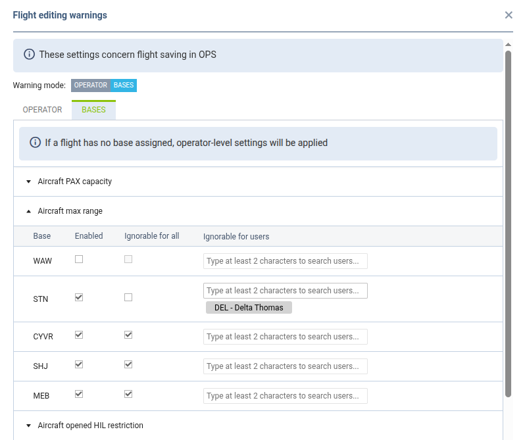Click the STN base name
The width and height of the screenshot is (525, 440).
pyautogui.click(x=41, y=299)
